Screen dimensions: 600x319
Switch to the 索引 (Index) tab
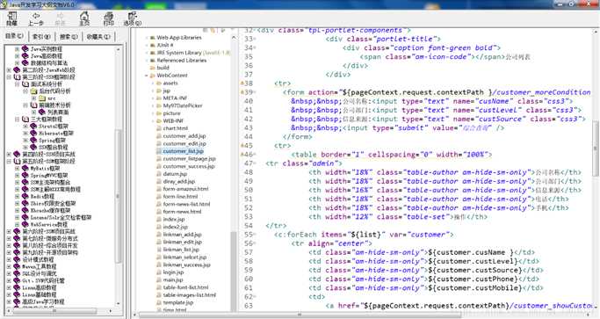pyautogui.click(x=41, y=37)
